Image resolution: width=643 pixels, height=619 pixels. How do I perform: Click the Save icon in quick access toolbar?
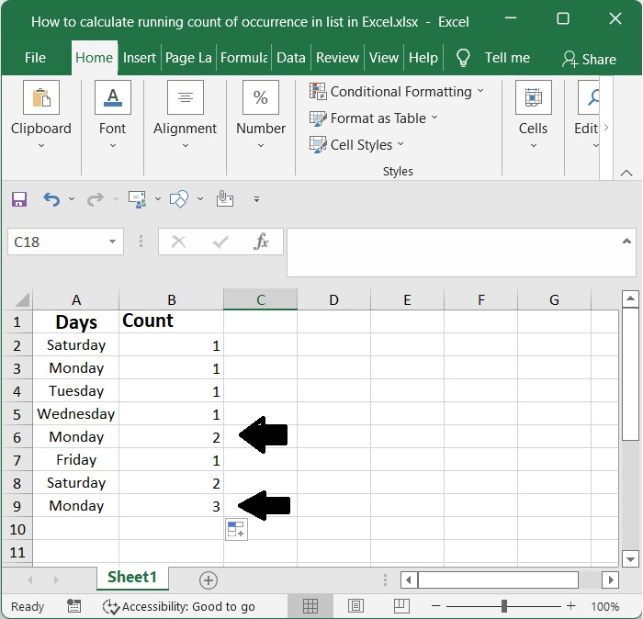pyautogui.click(x=19, y=198)
